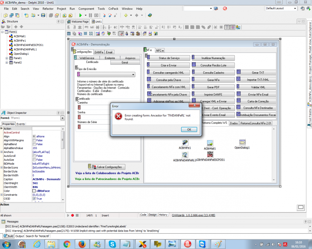
Task: Click OK in the Error dialog
Action: (189, 129)
